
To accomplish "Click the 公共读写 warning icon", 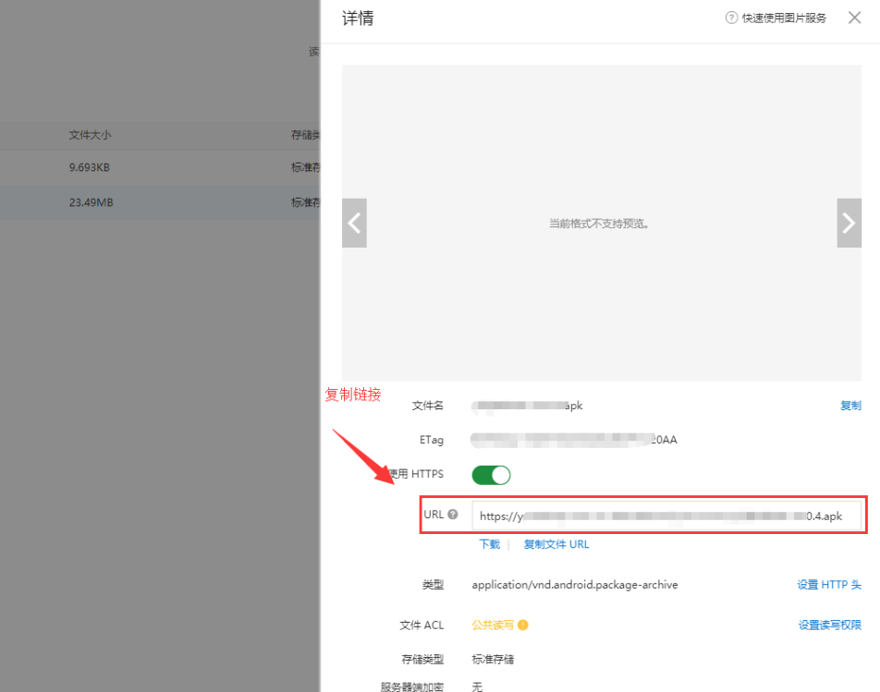I will point(523,625).
